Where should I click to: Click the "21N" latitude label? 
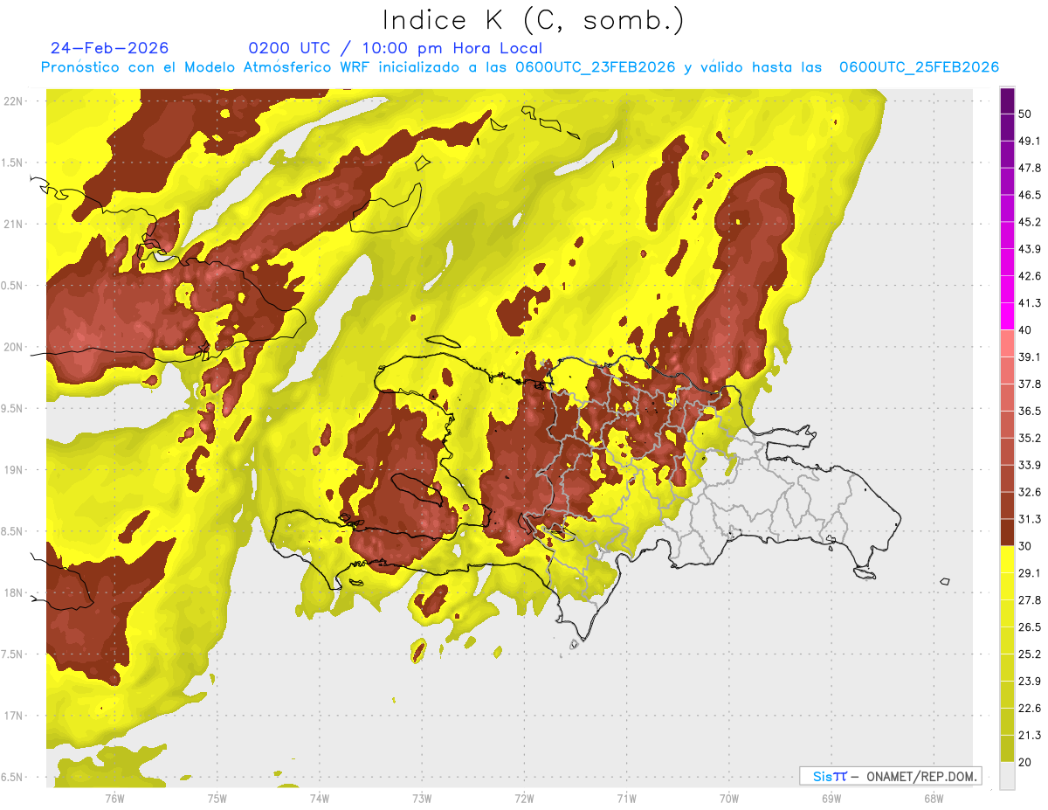click(13, 224)
